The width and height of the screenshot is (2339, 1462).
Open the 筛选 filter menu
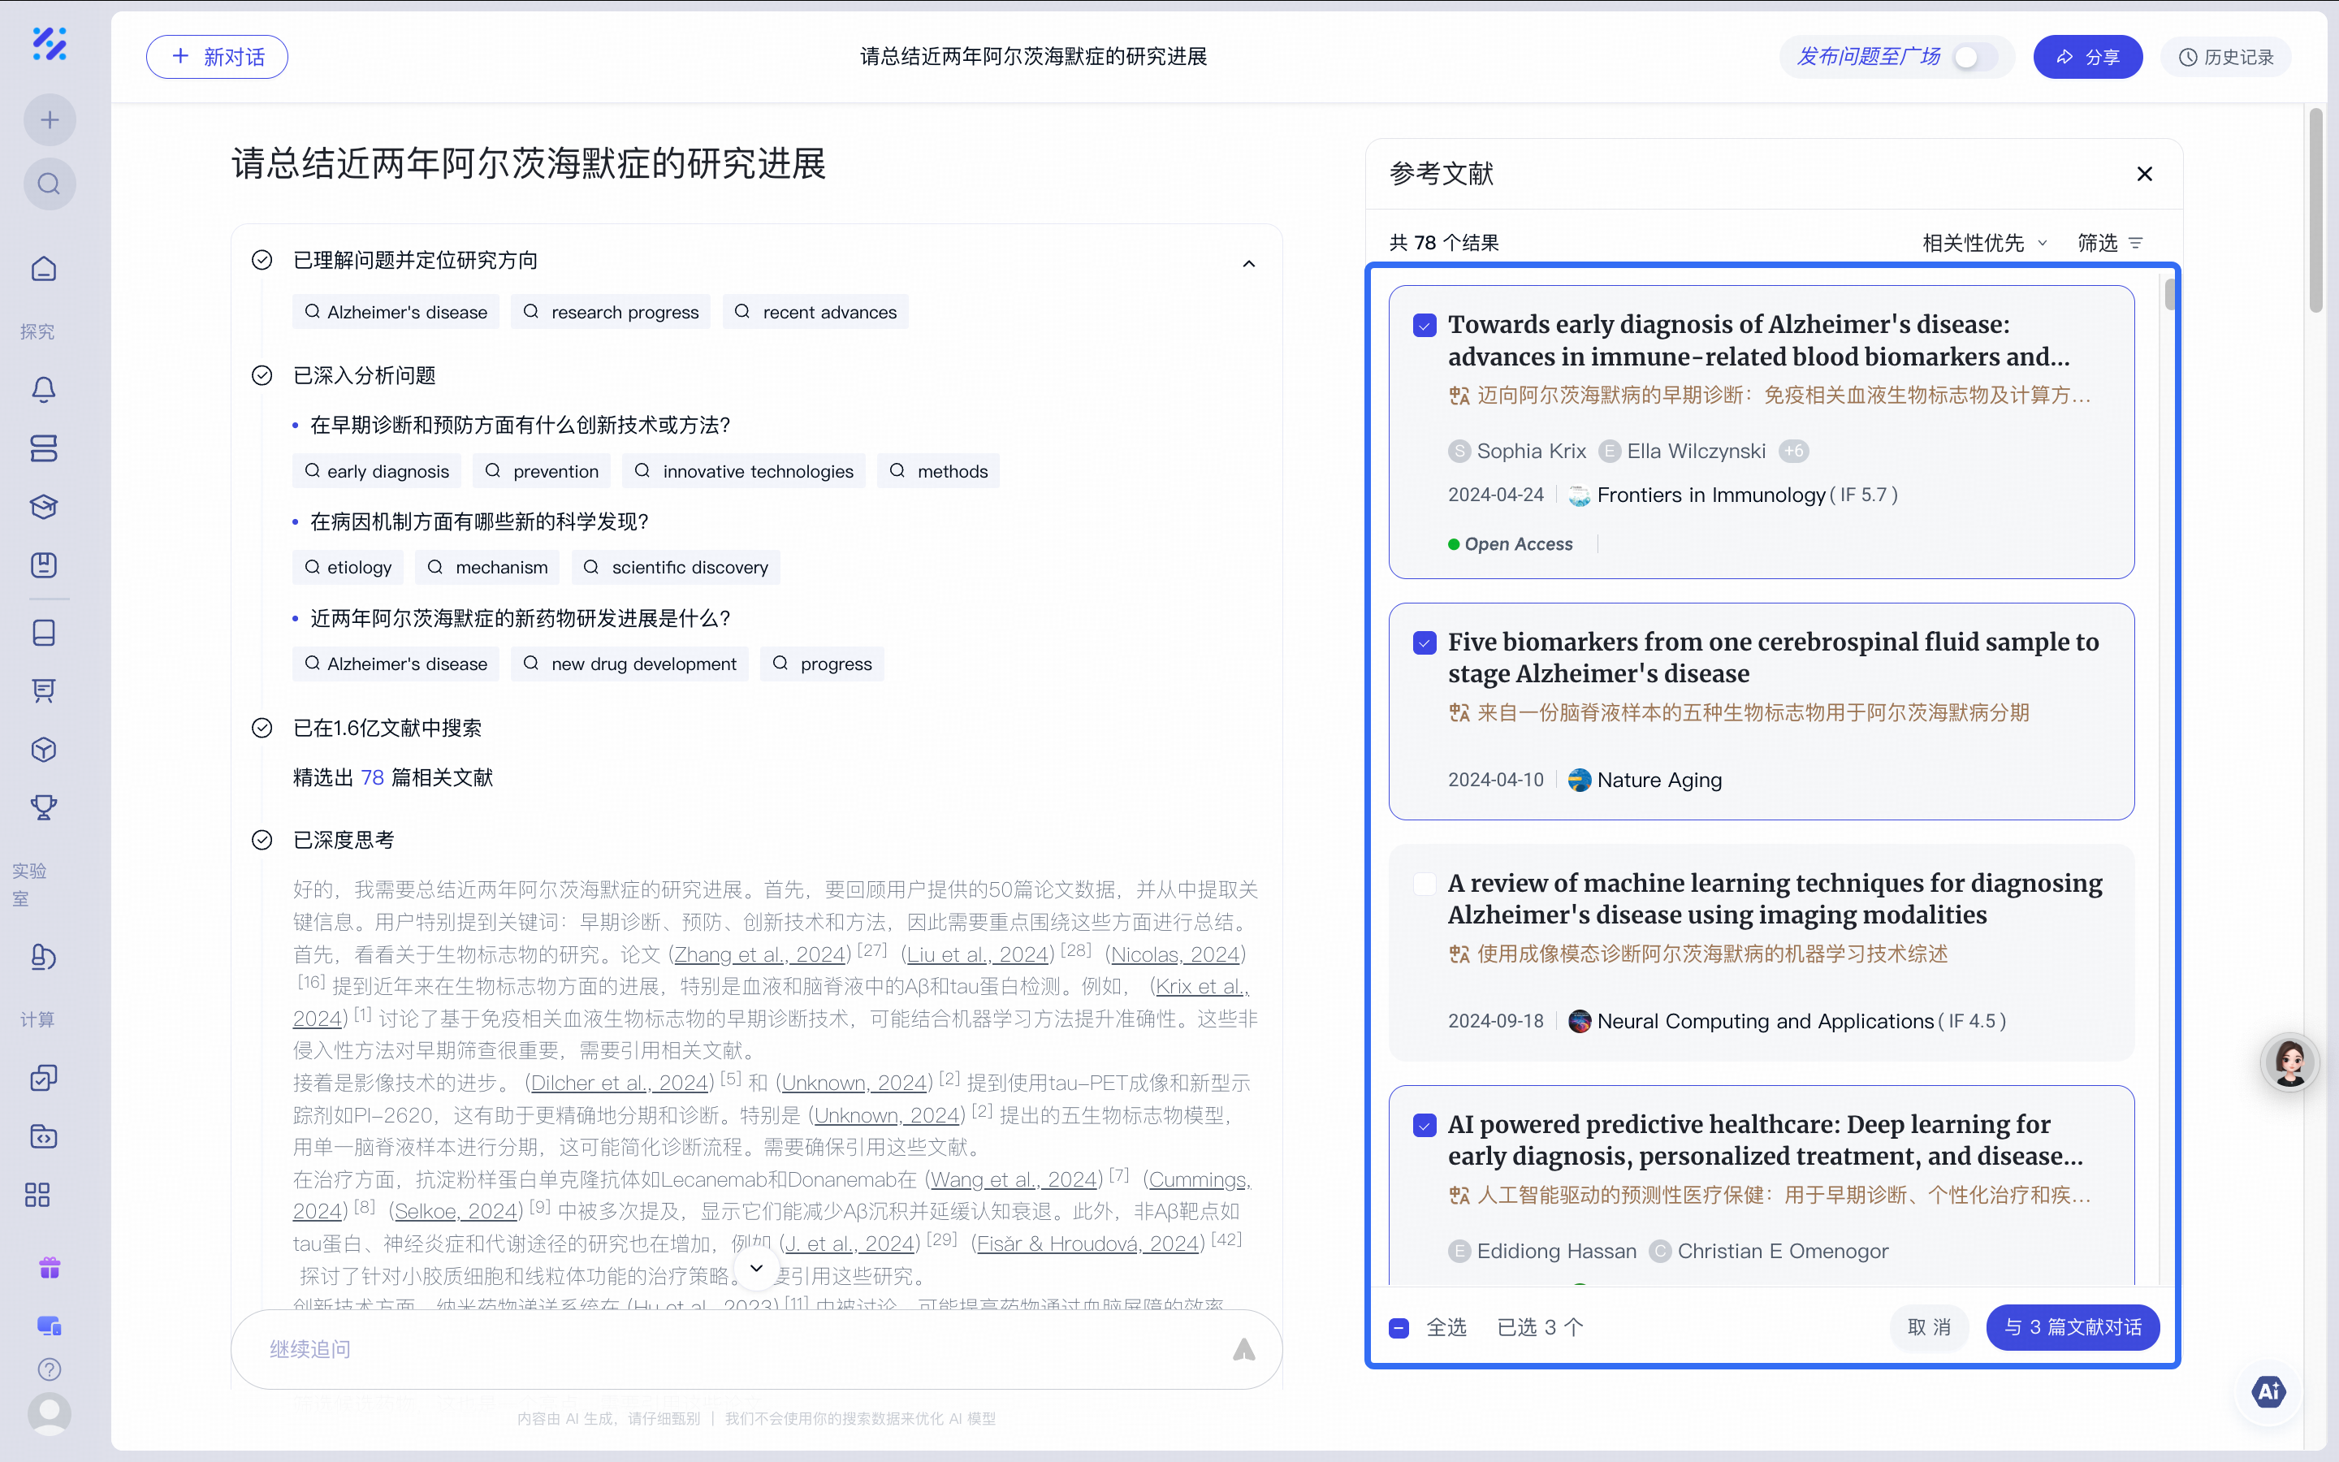2110,243
